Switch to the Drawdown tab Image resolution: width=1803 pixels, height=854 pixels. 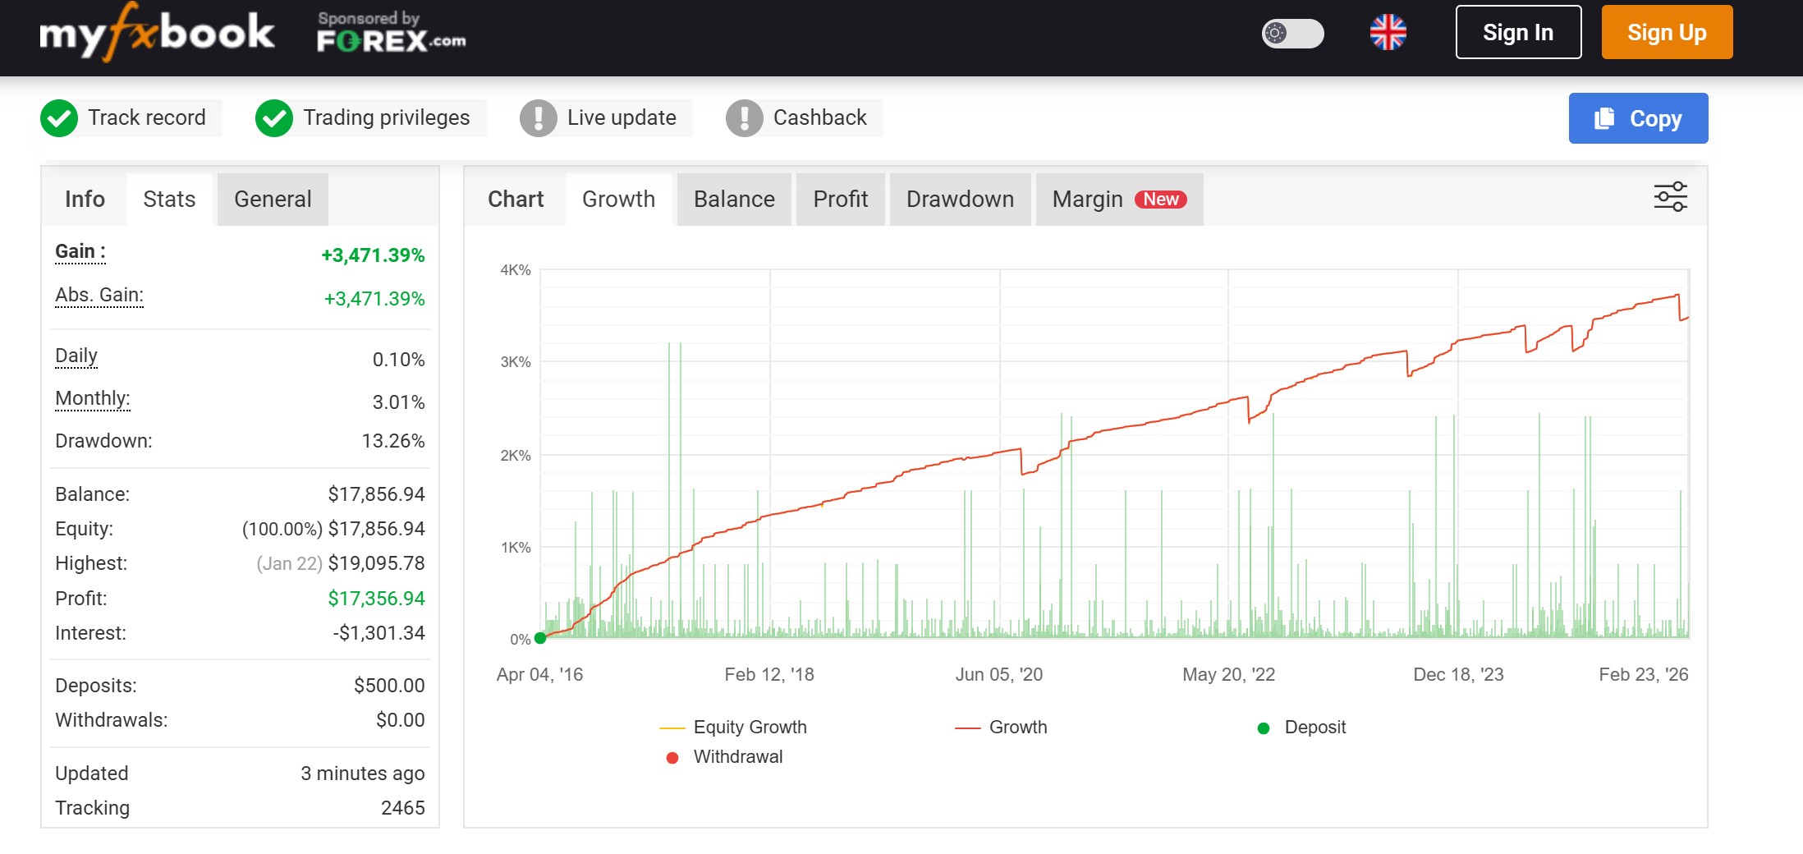pyautogui.click(x=960, y=199)
